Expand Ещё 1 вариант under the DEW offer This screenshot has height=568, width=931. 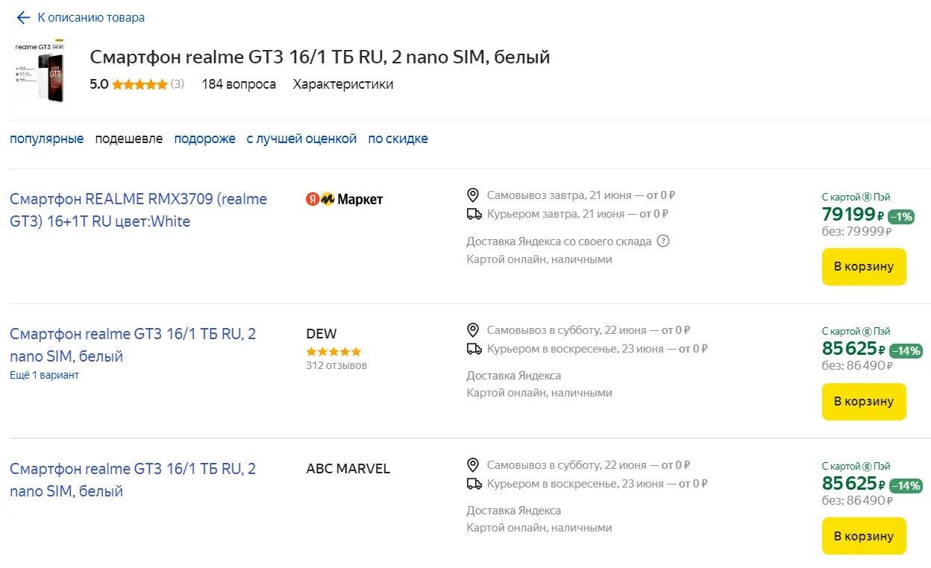tap(44, 375)
